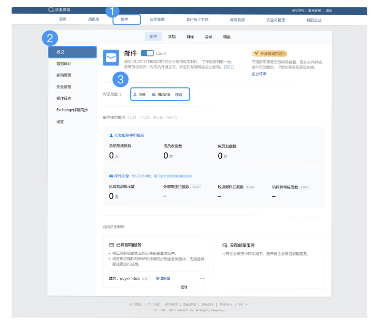Click the large blue mail envelope icon
381x323 pixels.
(111, 58)
